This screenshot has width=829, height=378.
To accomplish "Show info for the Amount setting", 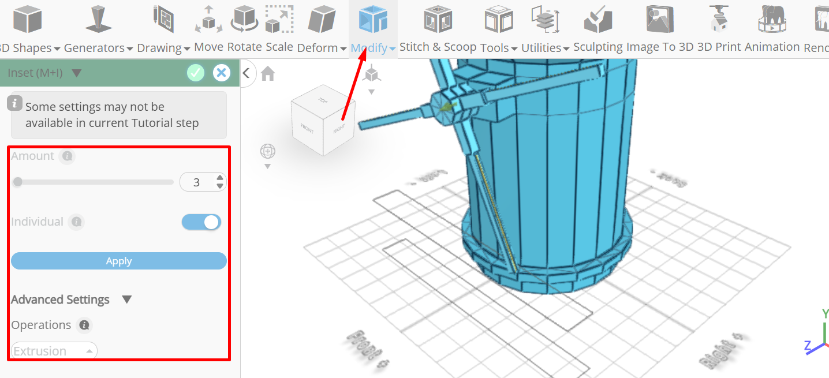I will pyautogui.click(x=68, y=156).
